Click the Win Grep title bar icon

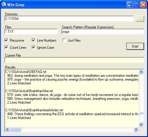[4, 5]
